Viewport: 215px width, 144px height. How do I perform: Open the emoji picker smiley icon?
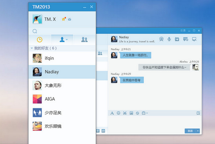[118, 113]
